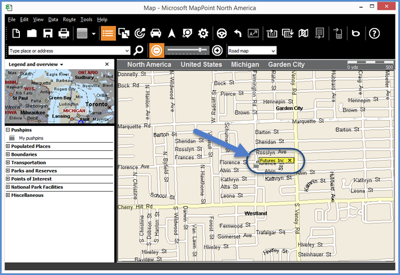Viewport: 400px width, 275px height.
Task: Click the zoom level slider handle
Action: pos(201,50)
